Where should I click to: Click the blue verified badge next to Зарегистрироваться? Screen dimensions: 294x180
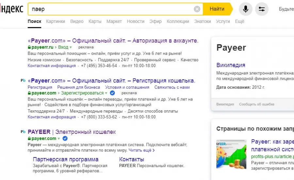(x=112, y=93)
